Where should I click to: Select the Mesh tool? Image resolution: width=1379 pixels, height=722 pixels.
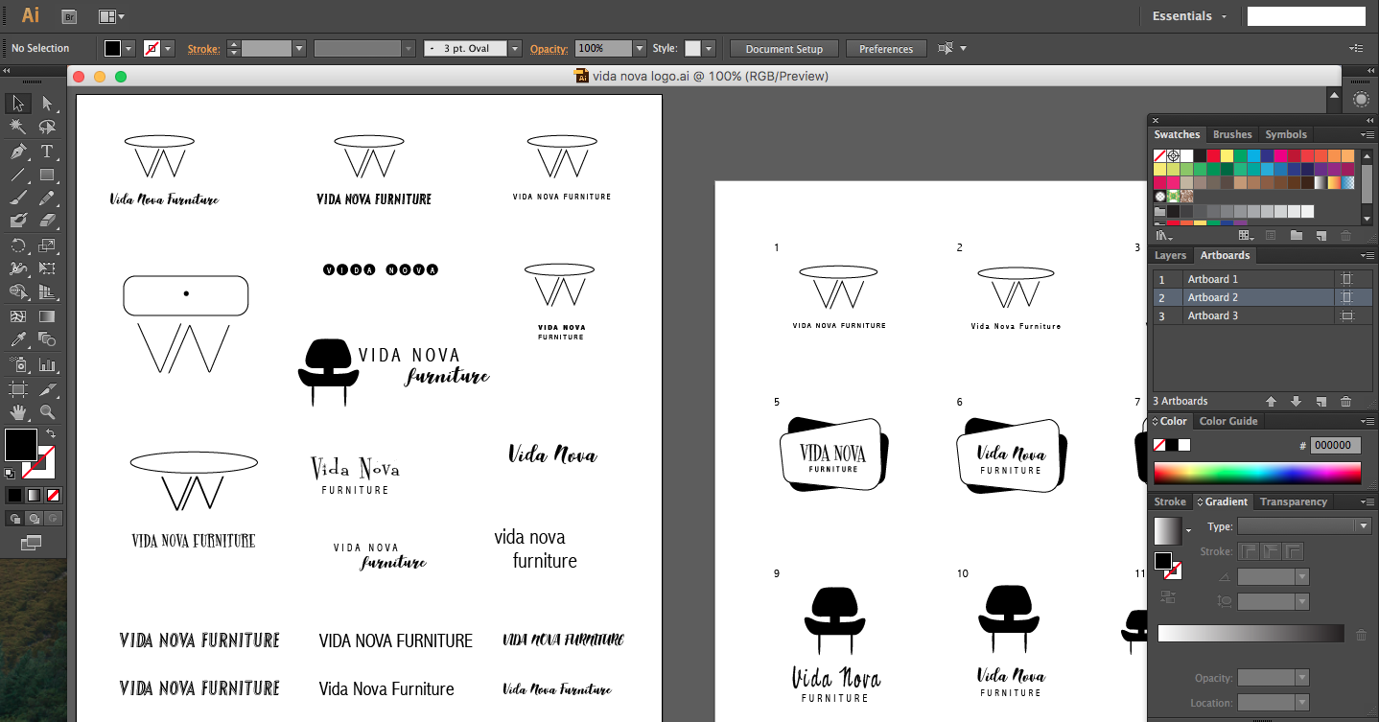[x=18, y=315]
